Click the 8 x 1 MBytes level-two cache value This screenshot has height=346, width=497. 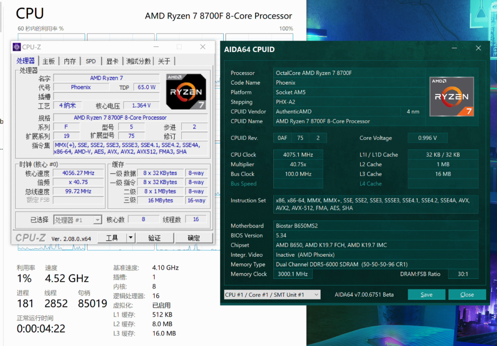point(161,191)
